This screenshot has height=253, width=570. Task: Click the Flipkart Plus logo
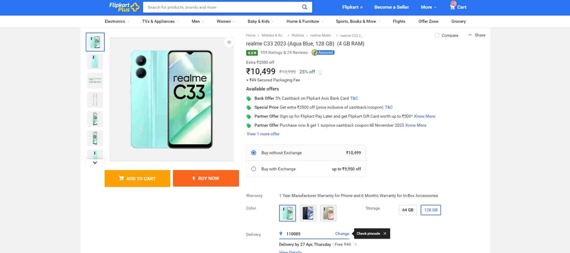[124, 7]
